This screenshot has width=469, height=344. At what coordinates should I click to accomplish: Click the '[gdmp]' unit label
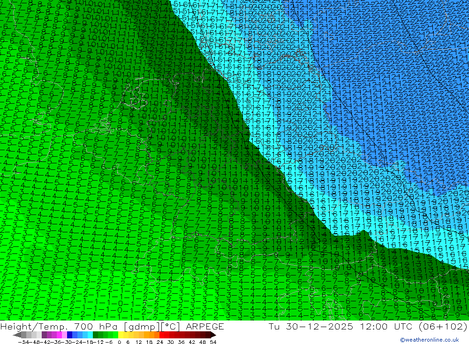pyautogui.click(x=142, y=327)
